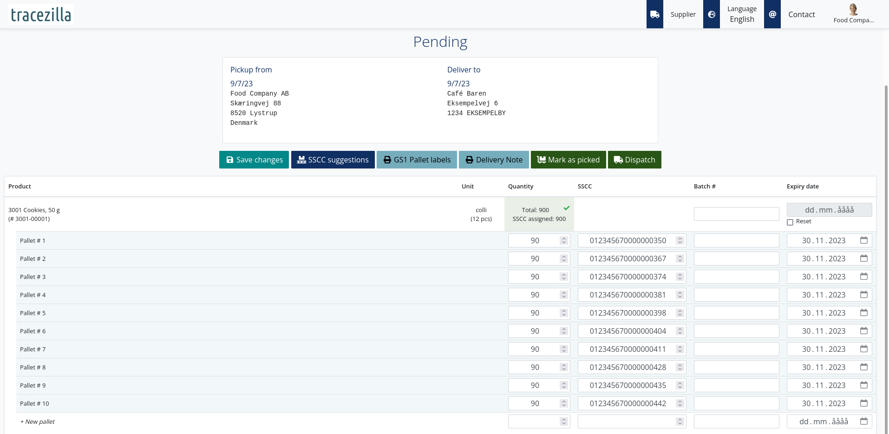Click the printer icon in Delivery Note button
This screenshot has height=434, width=889.
pyautogui.click(x=469, y=159)
